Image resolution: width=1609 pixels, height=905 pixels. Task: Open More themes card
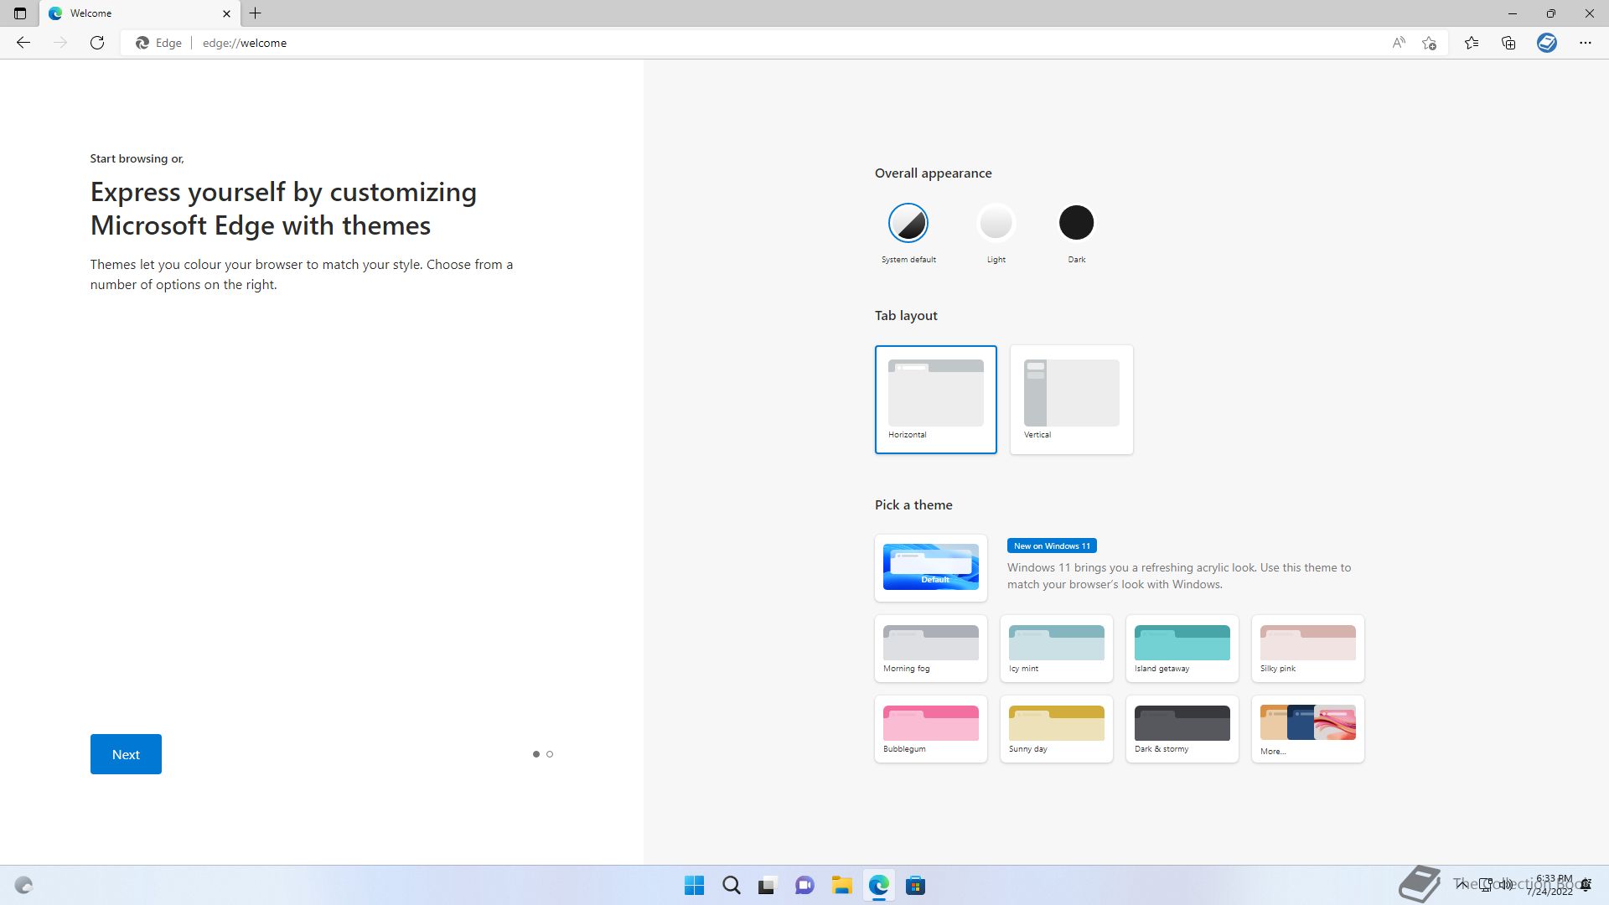point(1307,729)
